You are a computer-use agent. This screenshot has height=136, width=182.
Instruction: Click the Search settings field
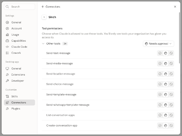tap(20, 7)
